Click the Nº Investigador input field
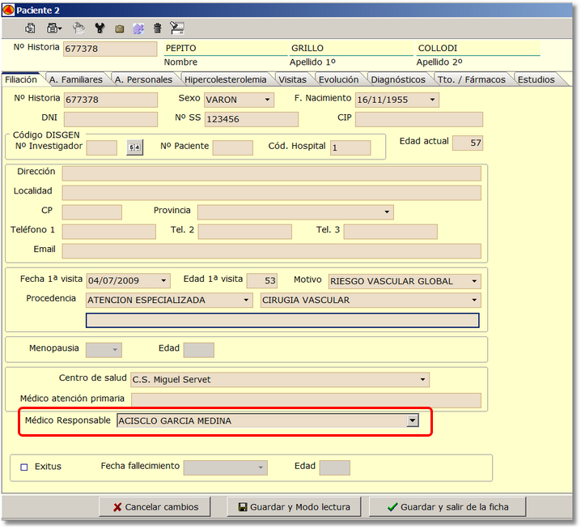The image size is (581, 529). point(102,147)
